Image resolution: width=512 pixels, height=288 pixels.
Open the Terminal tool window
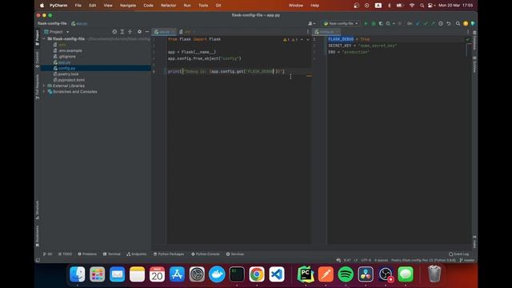pos(112,254)
